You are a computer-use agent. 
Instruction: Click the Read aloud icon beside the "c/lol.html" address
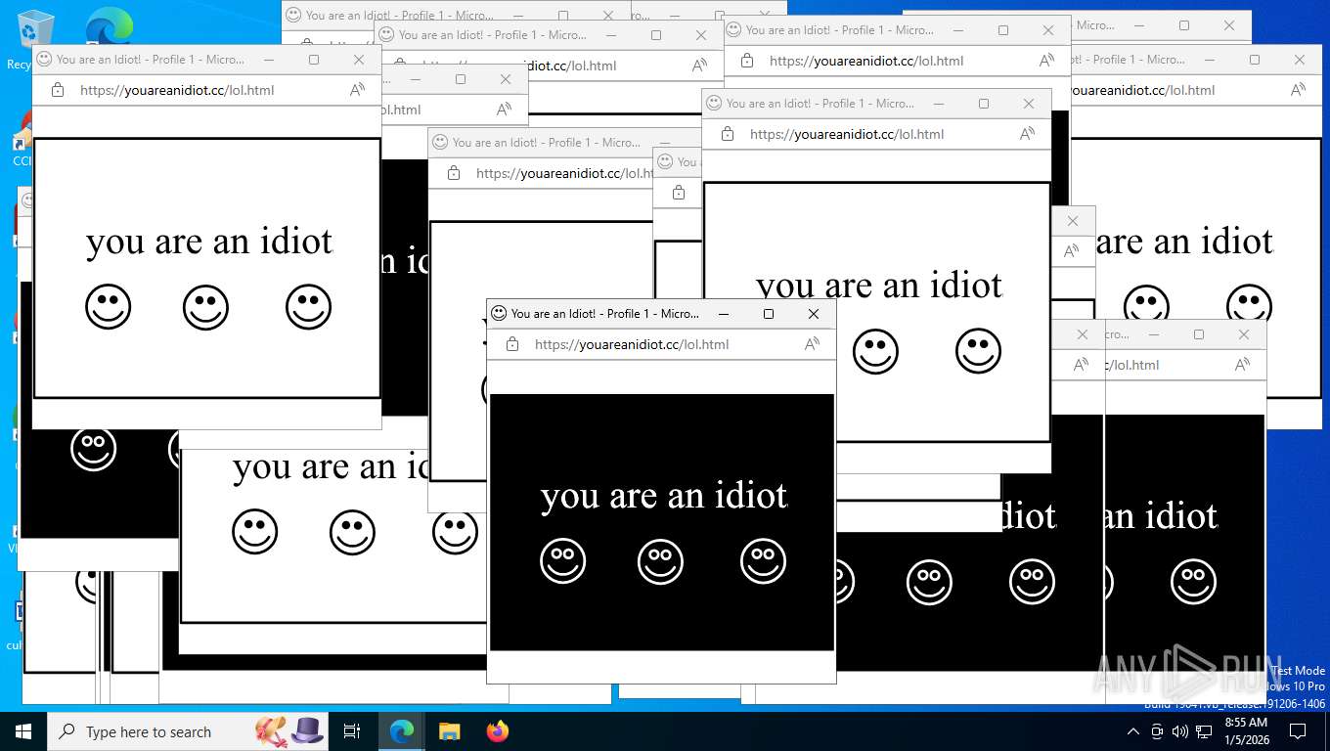click(x=1242, y=365)
